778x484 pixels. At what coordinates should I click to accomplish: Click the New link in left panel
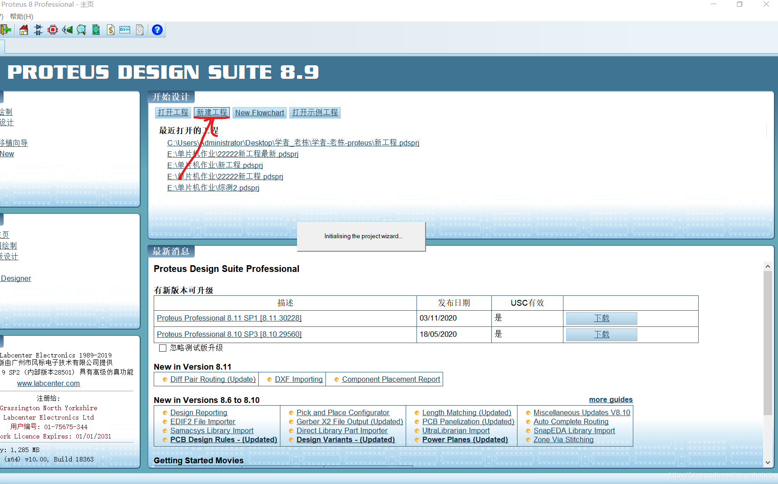tap(7, 154)
